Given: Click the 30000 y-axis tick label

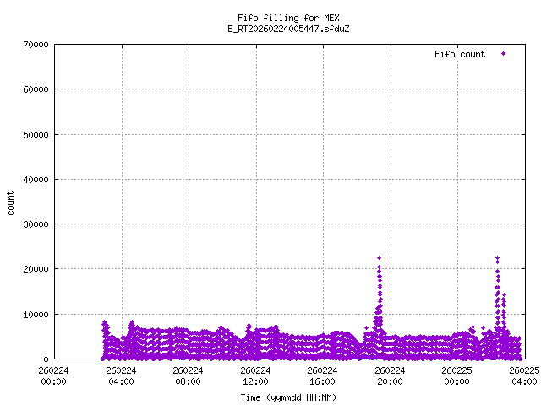Looking at the screenshot, I should pos(34,224).
